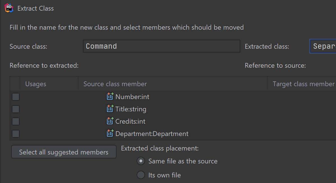Click the 'Source class member' column header
336x183 pixels.
coord(115,84)
